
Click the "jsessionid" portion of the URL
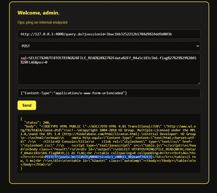(x=94, y=34)
